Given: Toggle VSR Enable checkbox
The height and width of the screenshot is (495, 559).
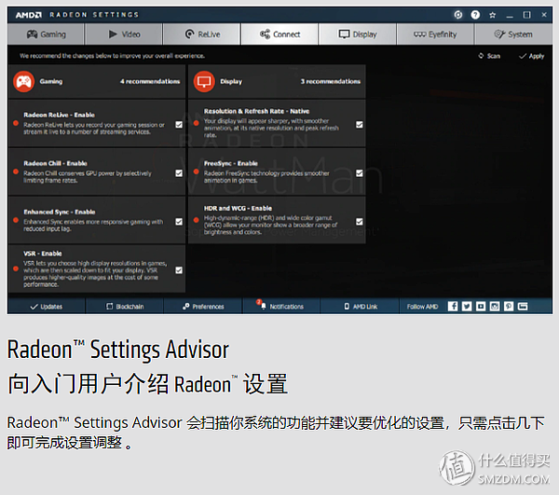Looking at the screenshot, I should [179, 270].
